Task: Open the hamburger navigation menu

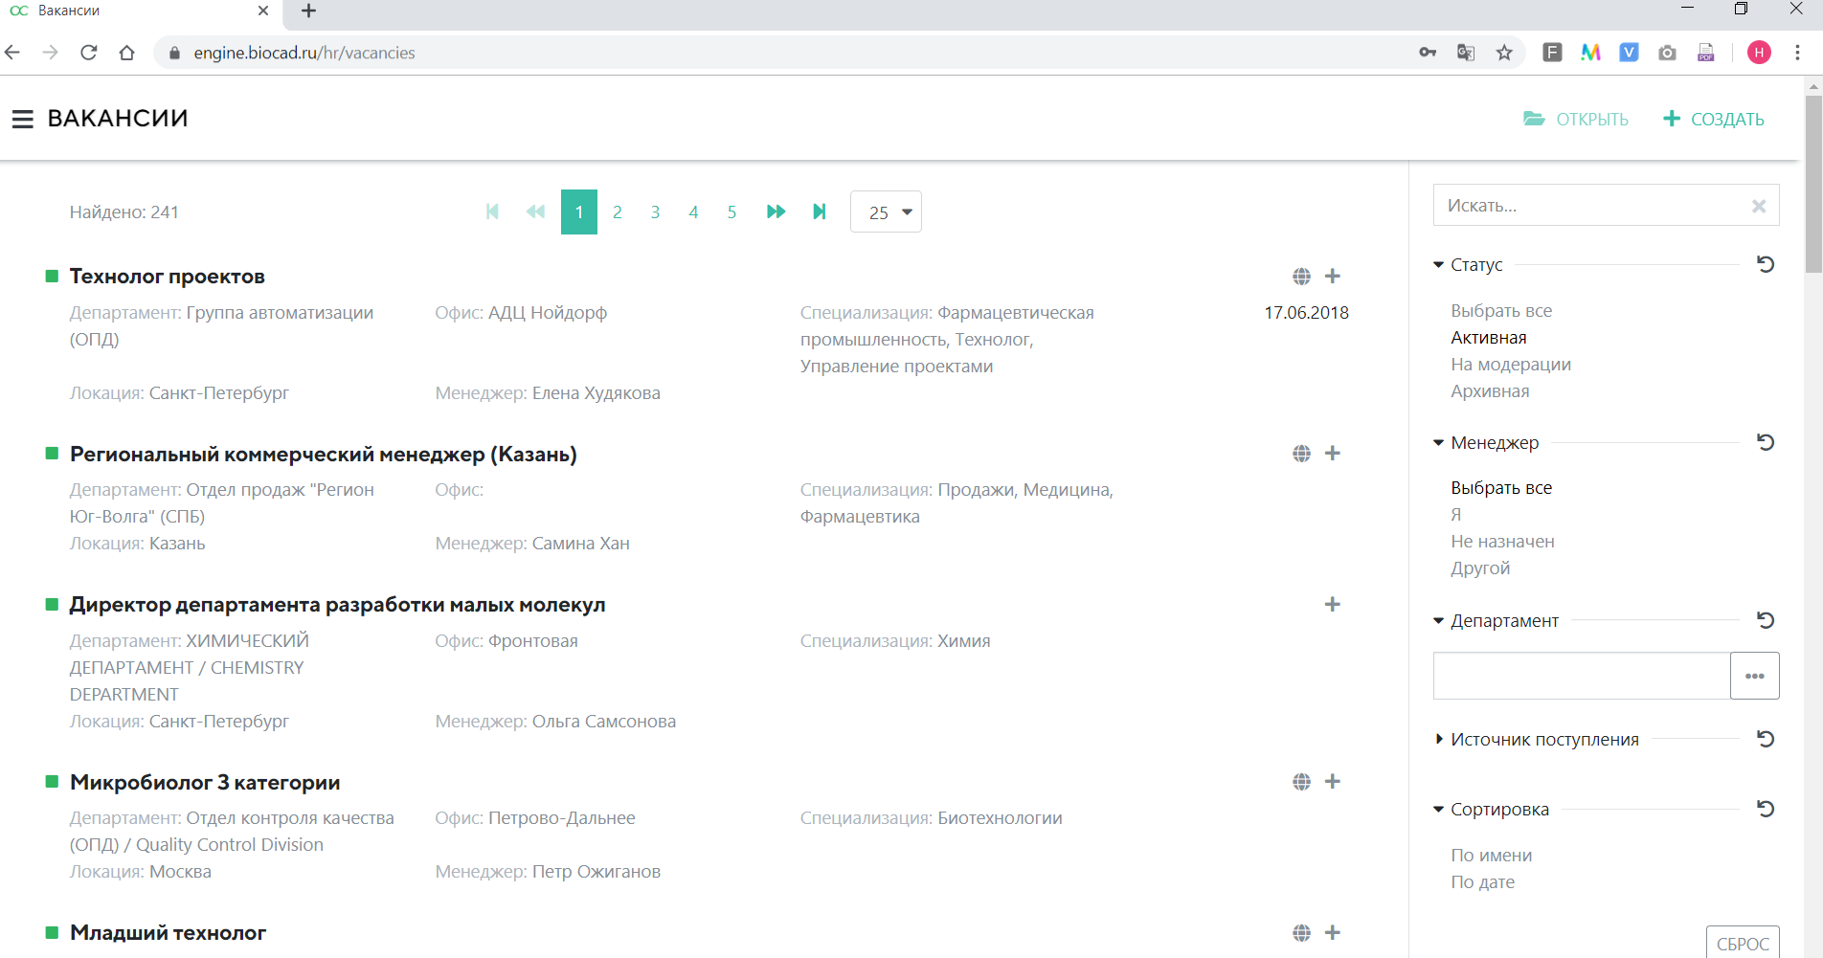Action: point(22,119)
